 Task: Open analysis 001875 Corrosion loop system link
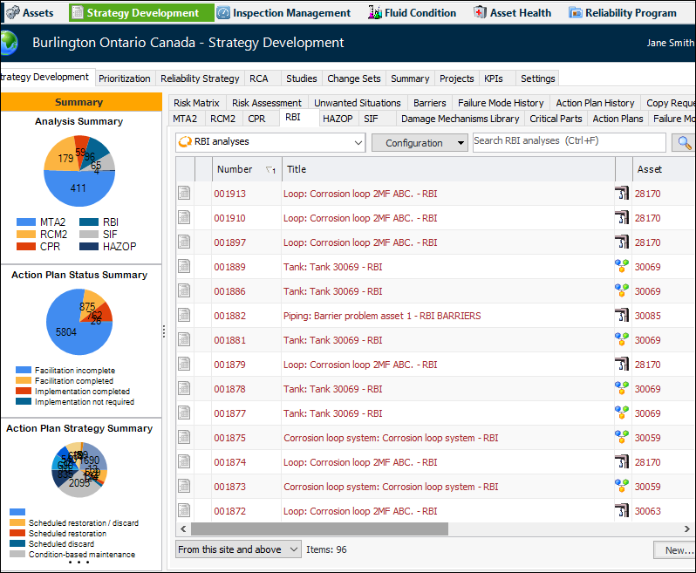click(391, 438)
